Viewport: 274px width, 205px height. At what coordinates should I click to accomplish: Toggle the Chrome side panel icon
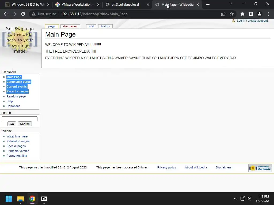tap(251, 14)
